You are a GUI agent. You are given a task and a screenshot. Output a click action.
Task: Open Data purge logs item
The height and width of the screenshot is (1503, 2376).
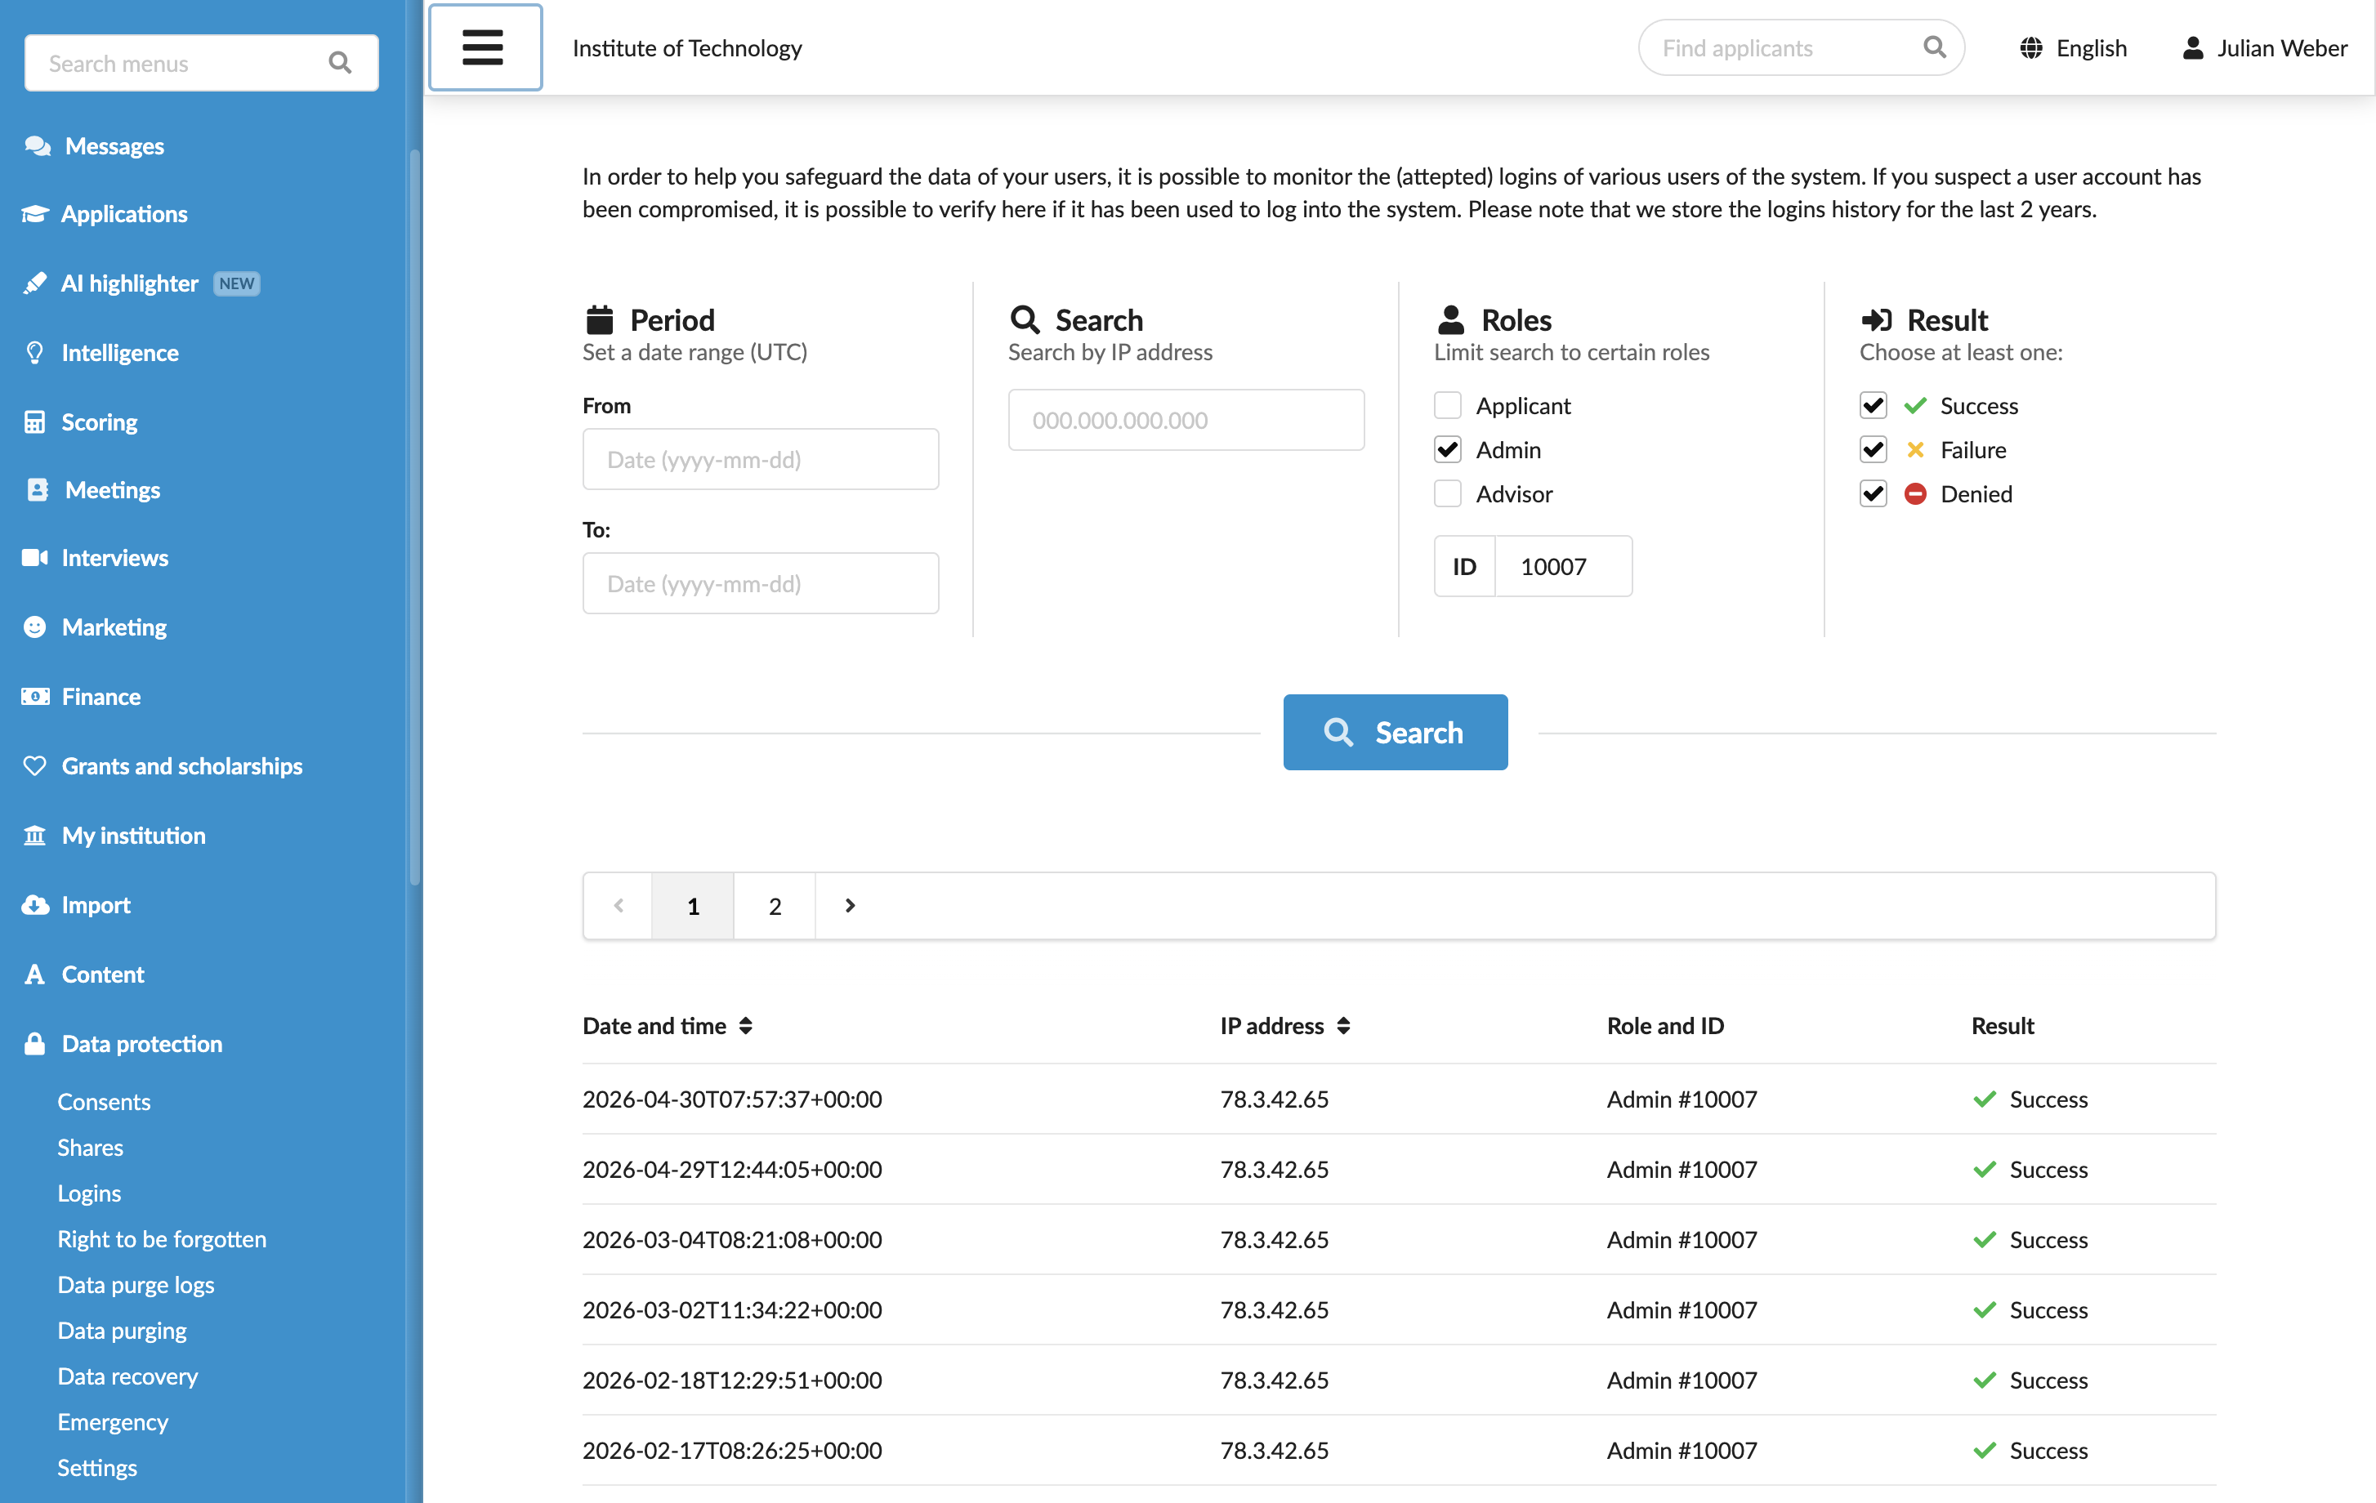[135, 1284]
